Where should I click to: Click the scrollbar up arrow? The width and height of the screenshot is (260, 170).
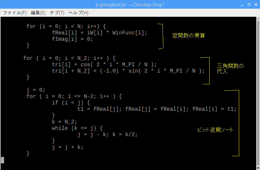[258, 19]
